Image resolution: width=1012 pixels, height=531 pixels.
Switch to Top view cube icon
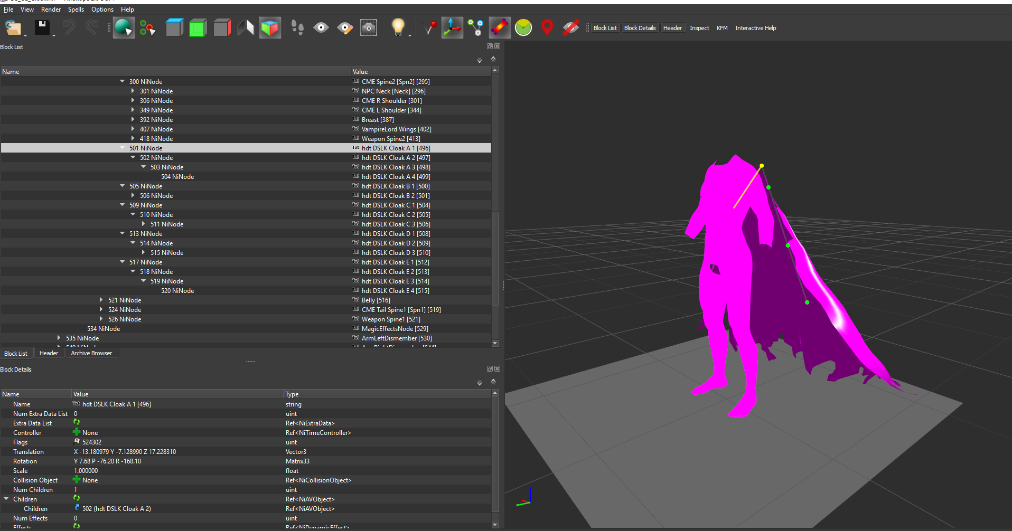[x=174, y=27]
